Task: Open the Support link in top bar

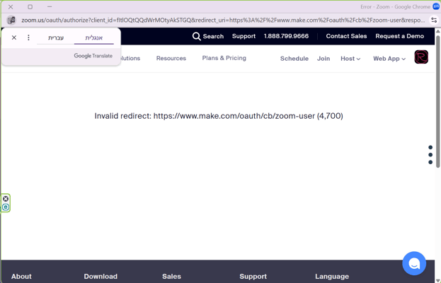Action: 244,36
